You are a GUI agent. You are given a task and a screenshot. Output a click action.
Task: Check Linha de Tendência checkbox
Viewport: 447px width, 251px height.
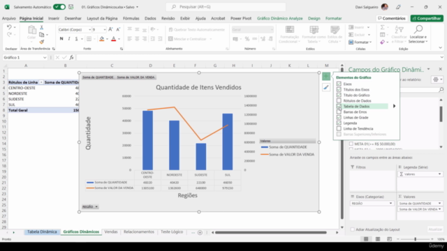pos(339,128)
